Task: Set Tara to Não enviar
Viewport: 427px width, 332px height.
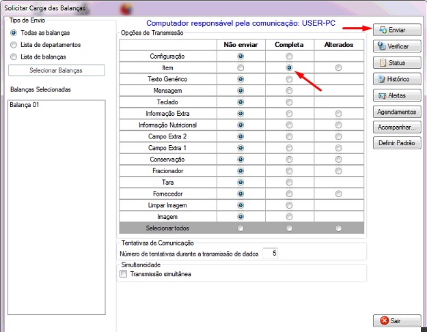Action: point(240,182)
